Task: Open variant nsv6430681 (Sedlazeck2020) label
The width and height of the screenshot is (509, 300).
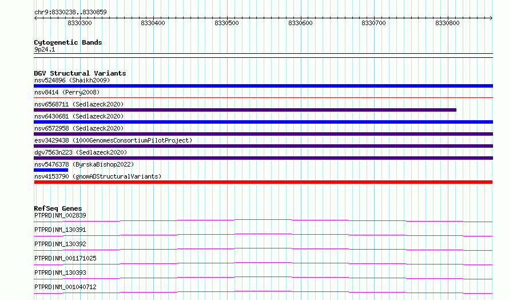Action: (79, 116)
